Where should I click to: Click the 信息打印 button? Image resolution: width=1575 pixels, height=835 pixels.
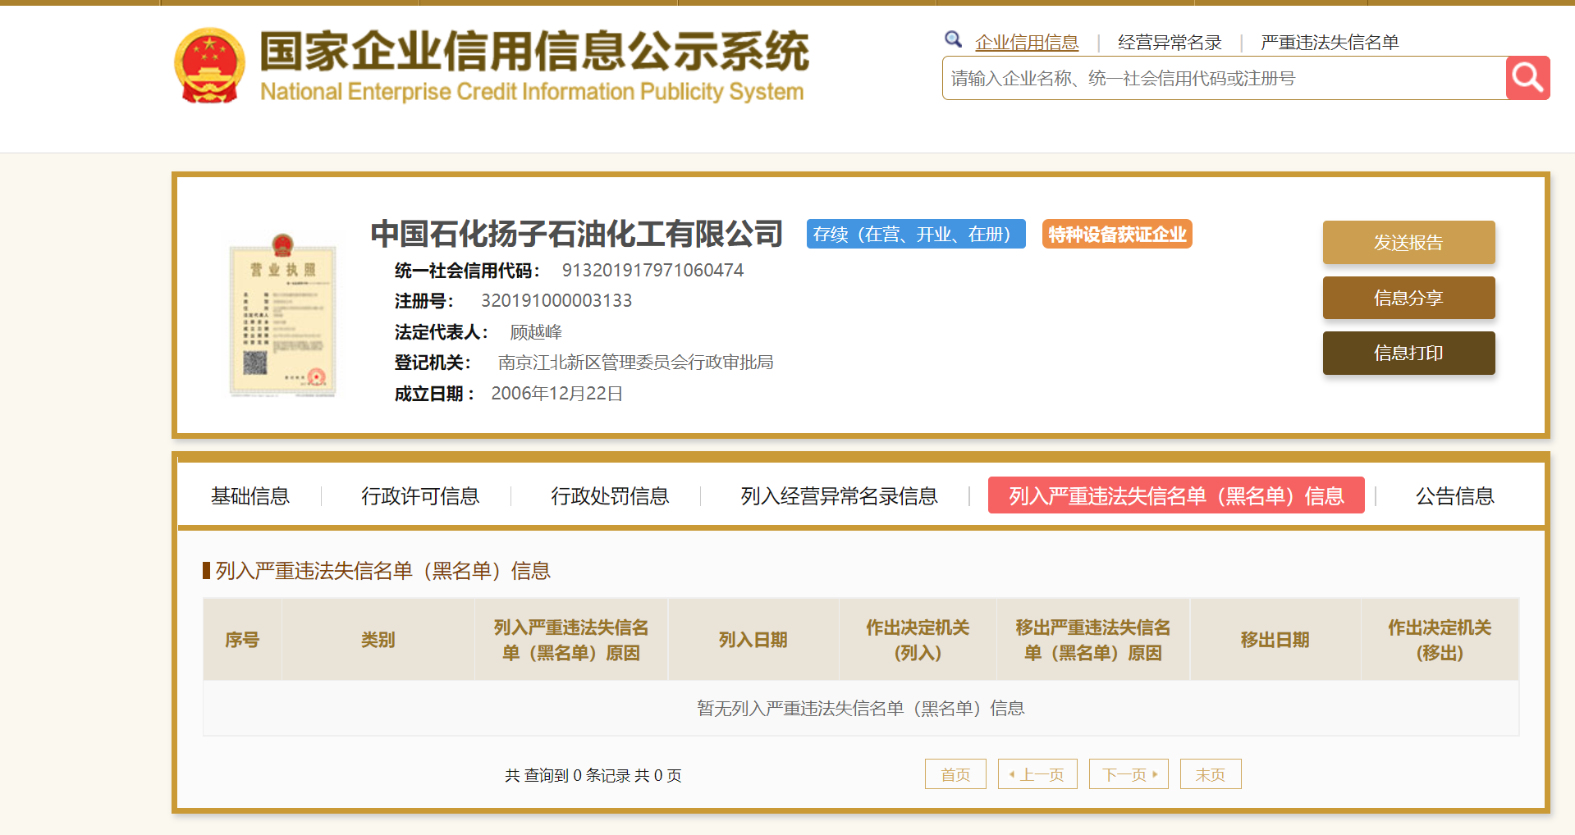pos(1408,353)
